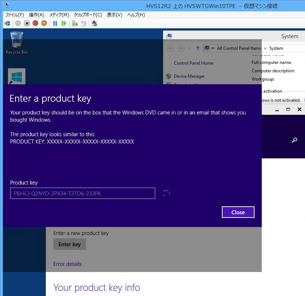Screen dimensions: 305x296
Task: Click the 'Enter a product key' dialog heading
Action: pyautogui.click(x=50, y=98)
